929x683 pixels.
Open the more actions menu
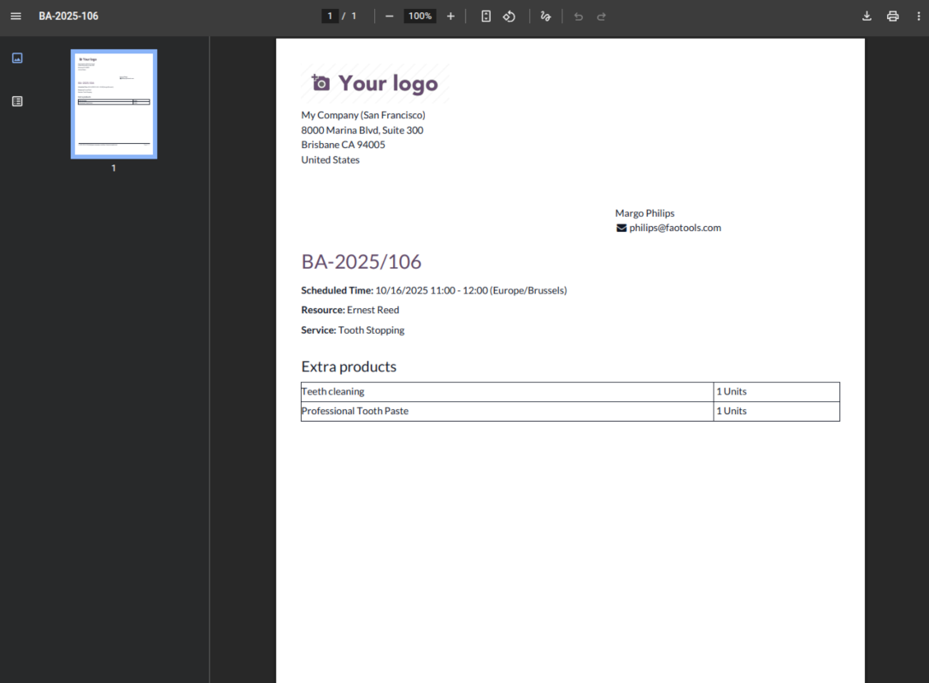click(919, 16)
